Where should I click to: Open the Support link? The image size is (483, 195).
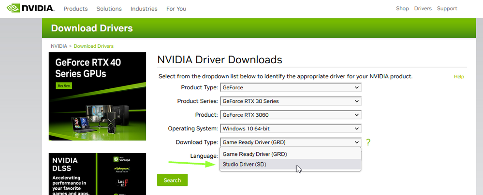[447, 9]
